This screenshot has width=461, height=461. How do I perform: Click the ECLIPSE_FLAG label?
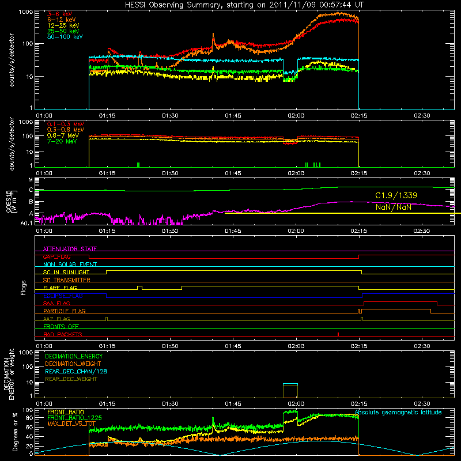63,296
